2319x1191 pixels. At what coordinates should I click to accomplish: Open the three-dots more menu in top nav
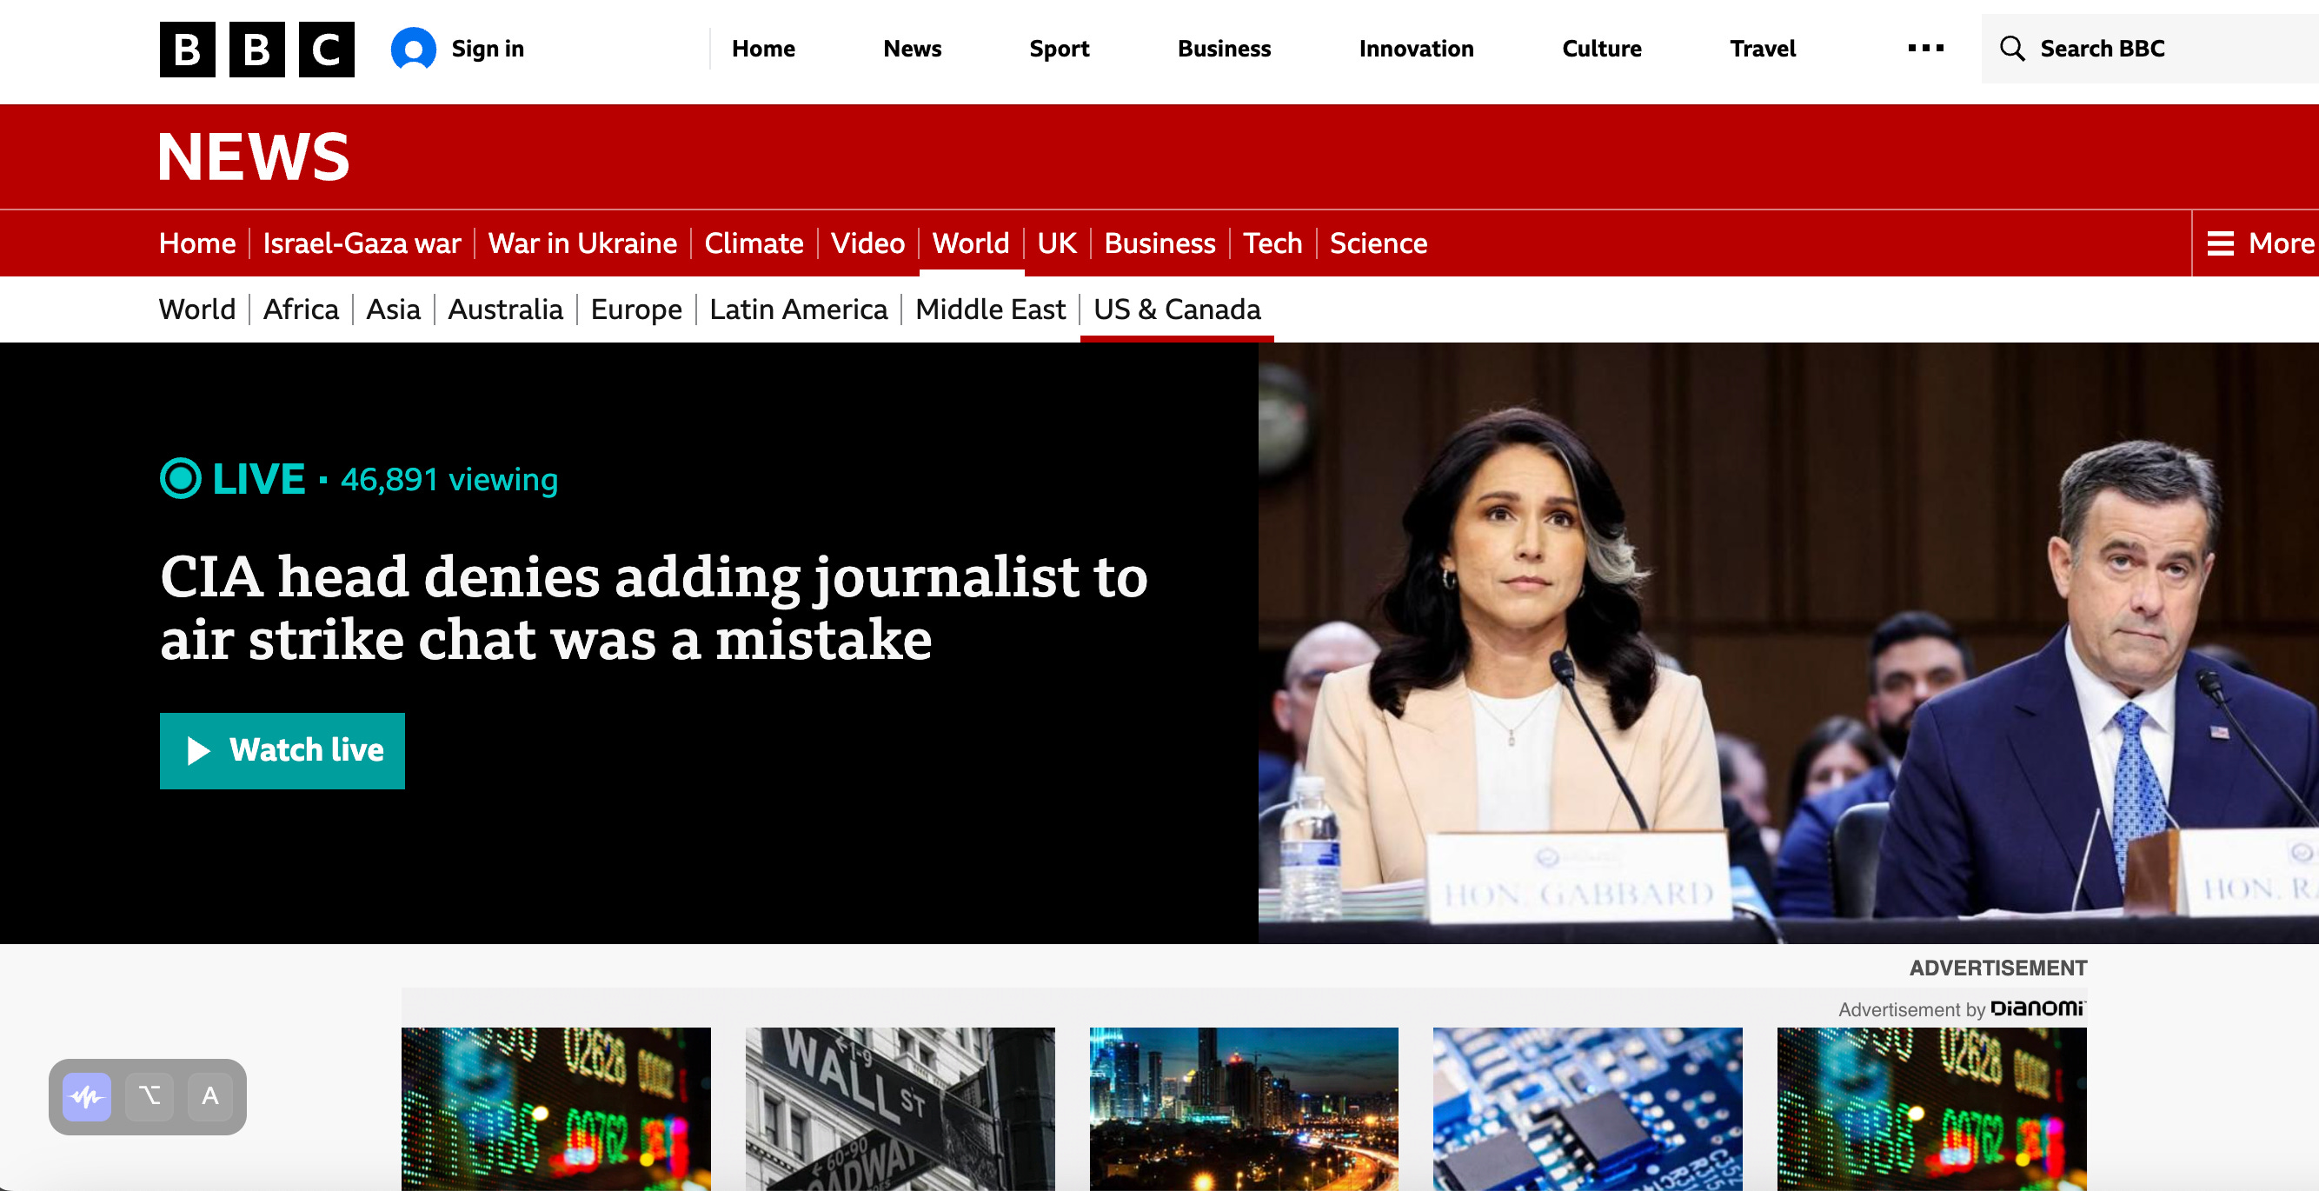(1924, 49)
